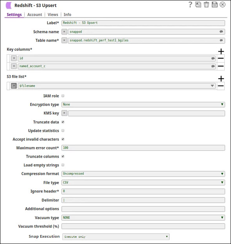Image resolution: width=231 pixels, height=244 pixels.
Task: Expand the $filename field dropdown arrow
Action: (212, 86)
